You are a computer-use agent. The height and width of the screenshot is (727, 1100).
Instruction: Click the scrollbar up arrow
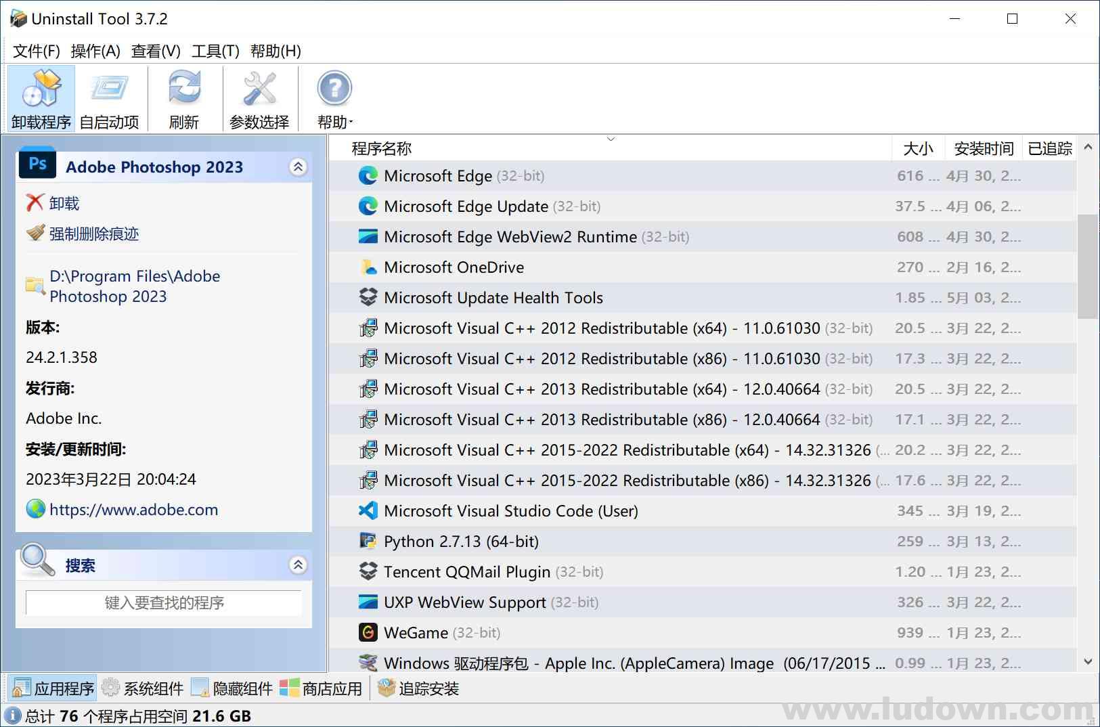(1087, 146)
